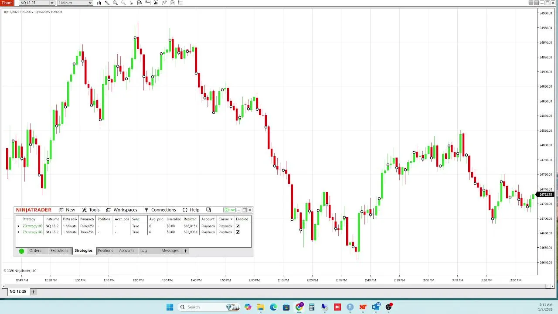
Task: Click the Realized column header
Action: (190, 219)
